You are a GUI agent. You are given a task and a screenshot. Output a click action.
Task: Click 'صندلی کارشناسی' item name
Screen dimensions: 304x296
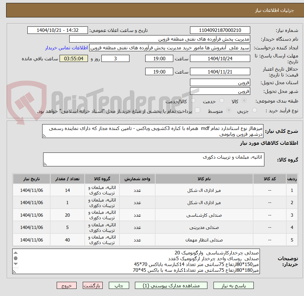click(204, 215)
